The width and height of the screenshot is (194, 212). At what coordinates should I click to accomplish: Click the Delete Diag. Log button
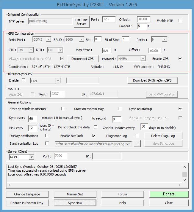coord(163,136)
